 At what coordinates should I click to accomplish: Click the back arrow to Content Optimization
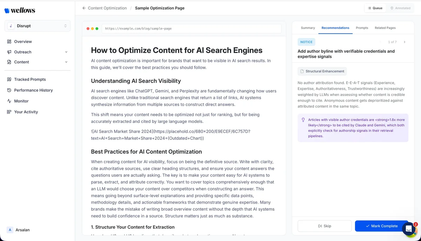tap(84, 8)
